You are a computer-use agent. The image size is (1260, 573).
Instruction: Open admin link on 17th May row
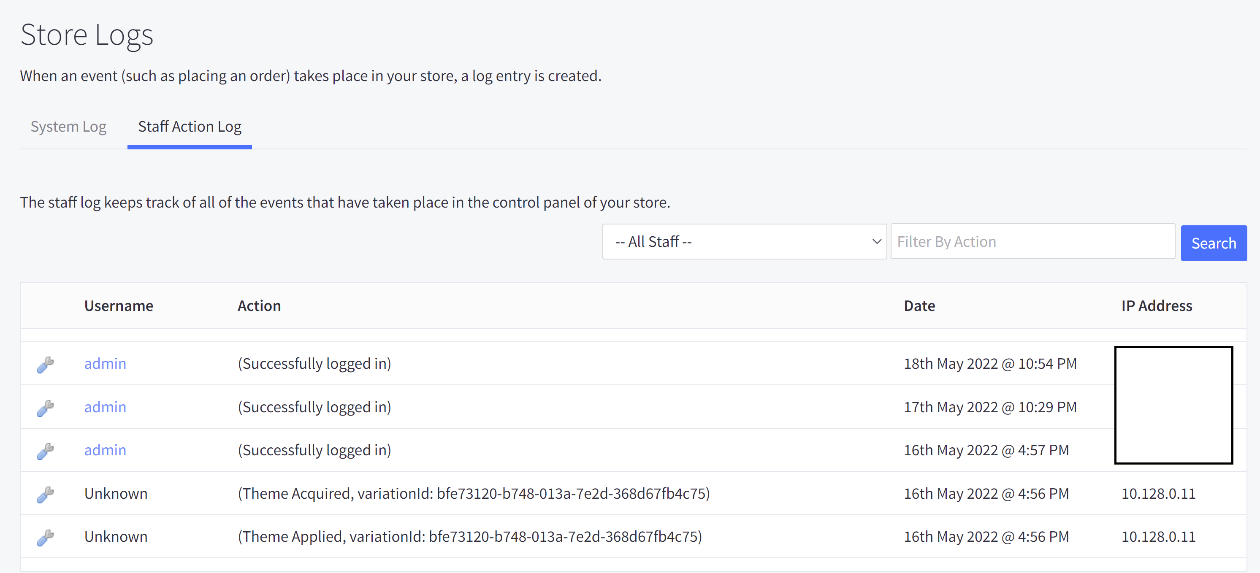coord(105,407)
